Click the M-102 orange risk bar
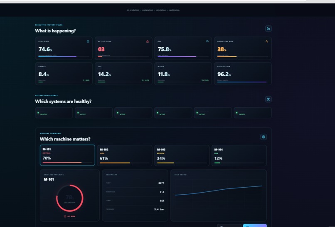The width and height of the screenshot is (335, 227). coord(125,163)
